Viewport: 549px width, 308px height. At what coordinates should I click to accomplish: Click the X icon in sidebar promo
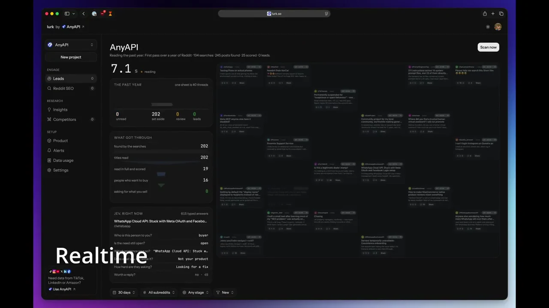[x=62, y=272]
